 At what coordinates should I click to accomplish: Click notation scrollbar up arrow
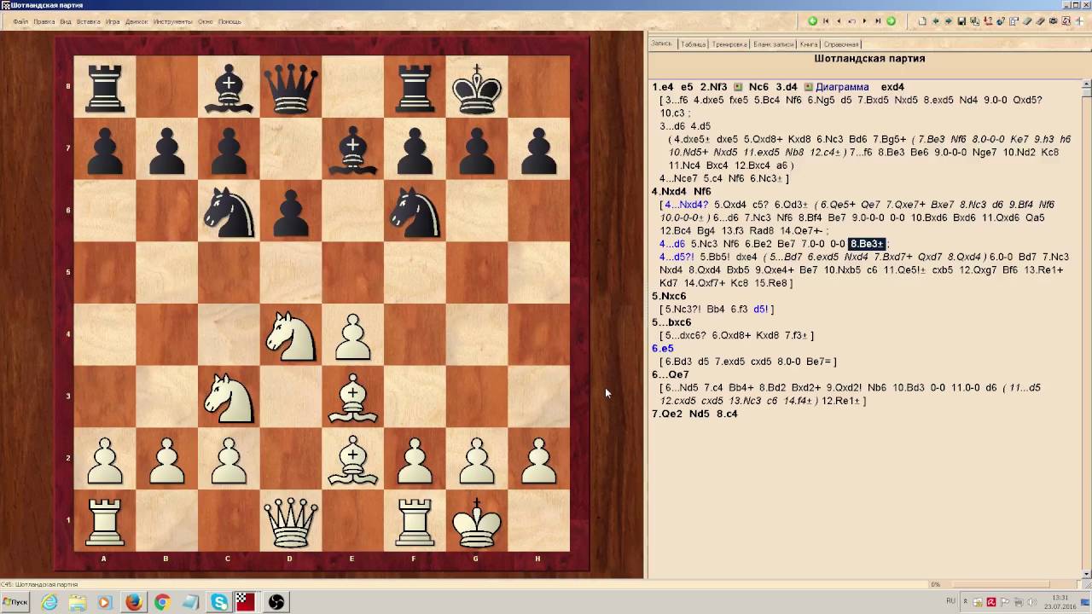point(1086,84)
